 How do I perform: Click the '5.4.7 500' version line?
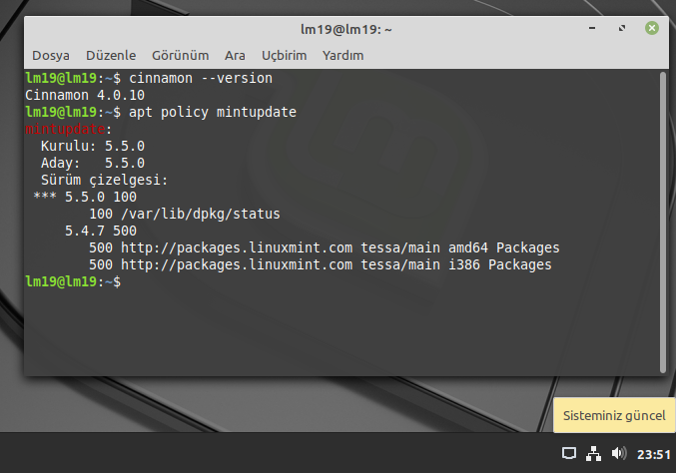101,231
